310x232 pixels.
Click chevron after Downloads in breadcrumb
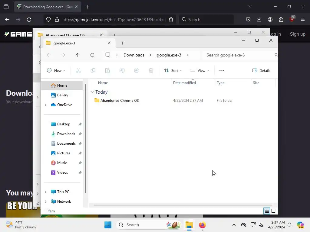(150, 55)
